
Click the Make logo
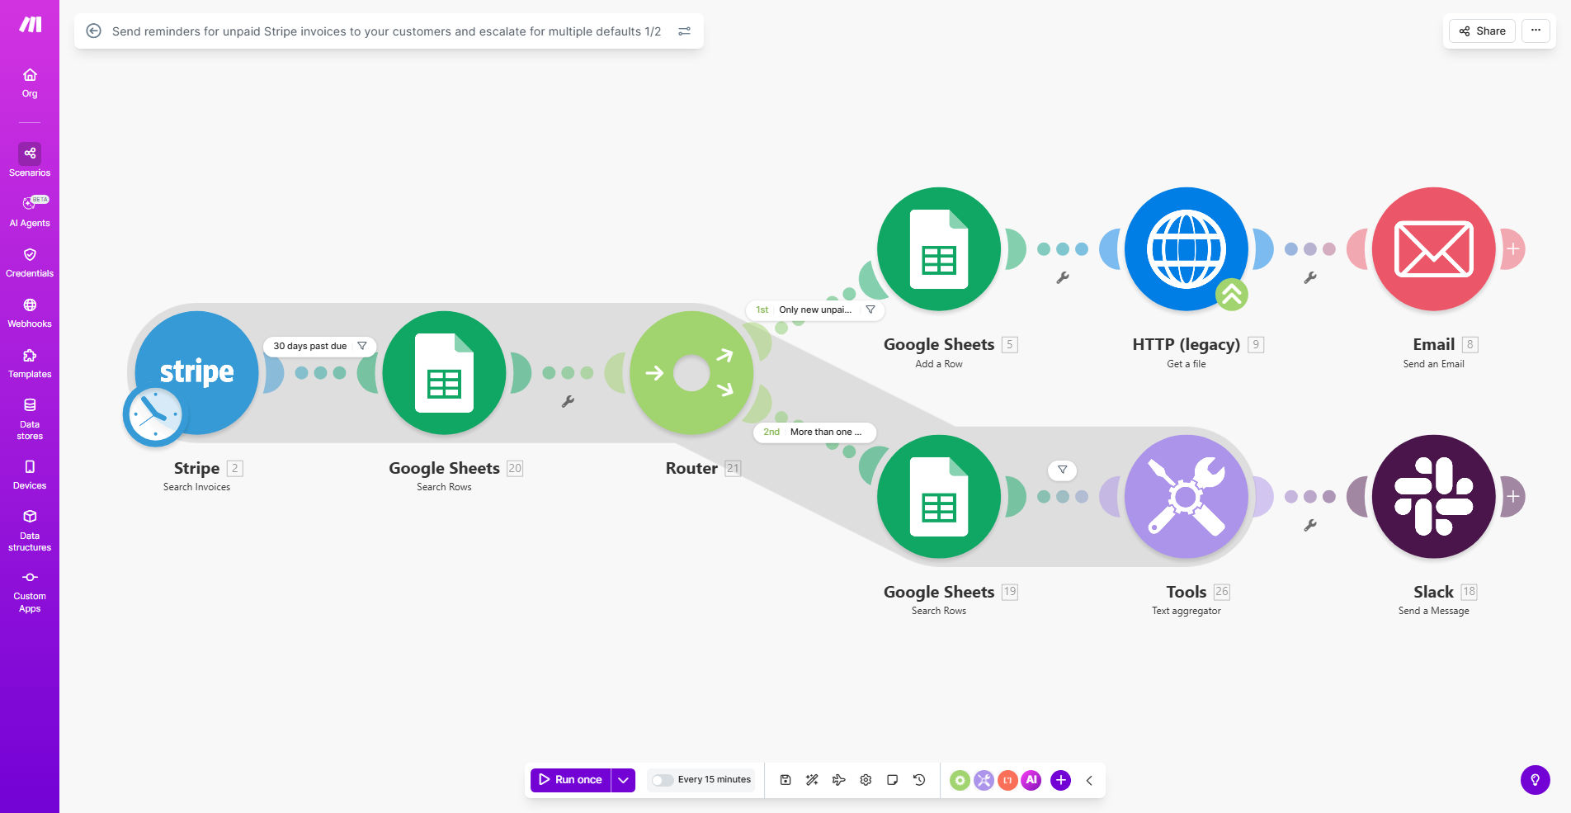30,25
